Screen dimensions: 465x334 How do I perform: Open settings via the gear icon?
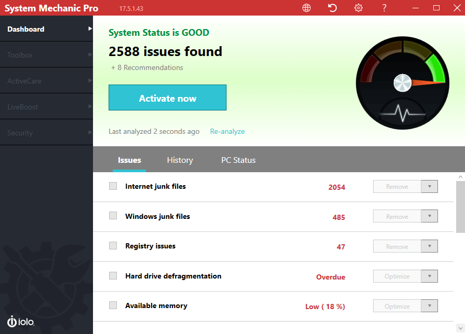(x=358, y=8)
